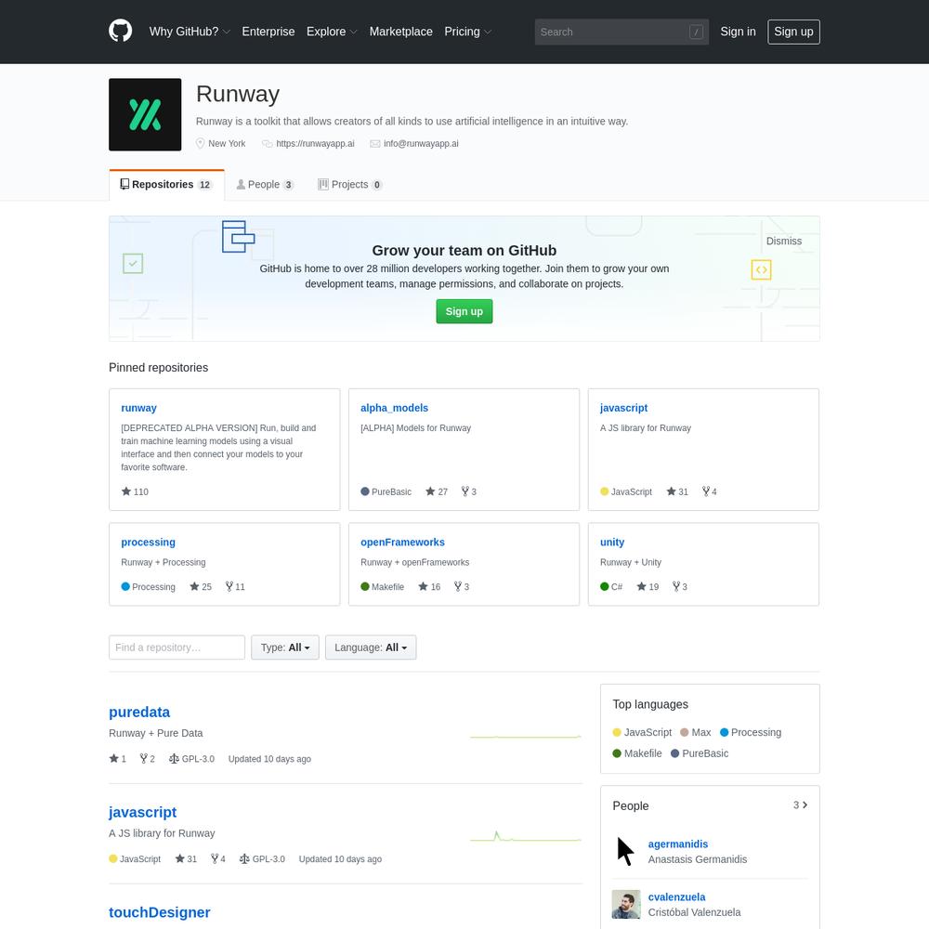929x929 pixels.
Task: Click the javascript activity sparkline graph
Action: pos(526,837)
